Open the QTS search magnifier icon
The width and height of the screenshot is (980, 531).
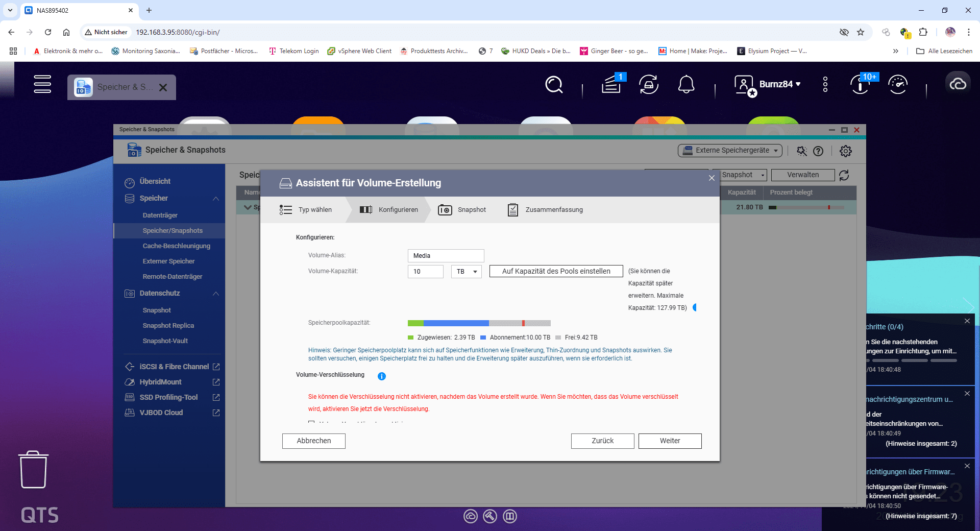[554, 84]
